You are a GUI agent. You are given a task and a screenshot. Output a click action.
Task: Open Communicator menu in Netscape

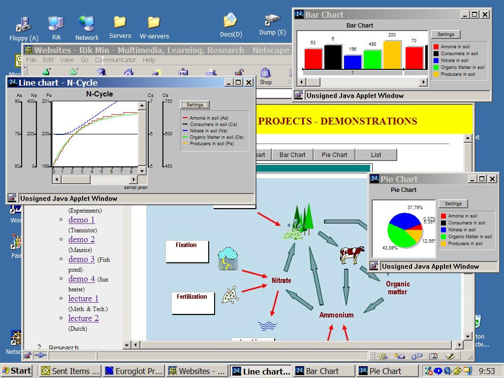115,60
